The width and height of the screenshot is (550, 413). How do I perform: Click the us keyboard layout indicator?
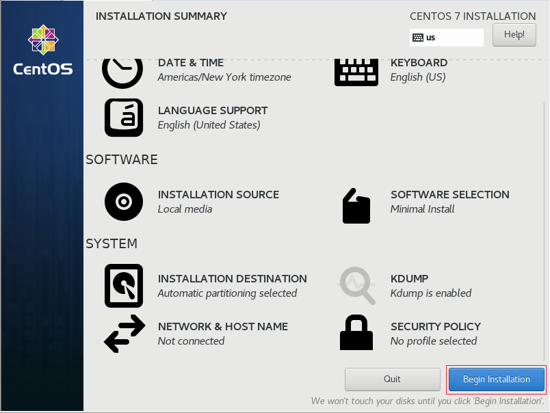(x=447, y=38)
